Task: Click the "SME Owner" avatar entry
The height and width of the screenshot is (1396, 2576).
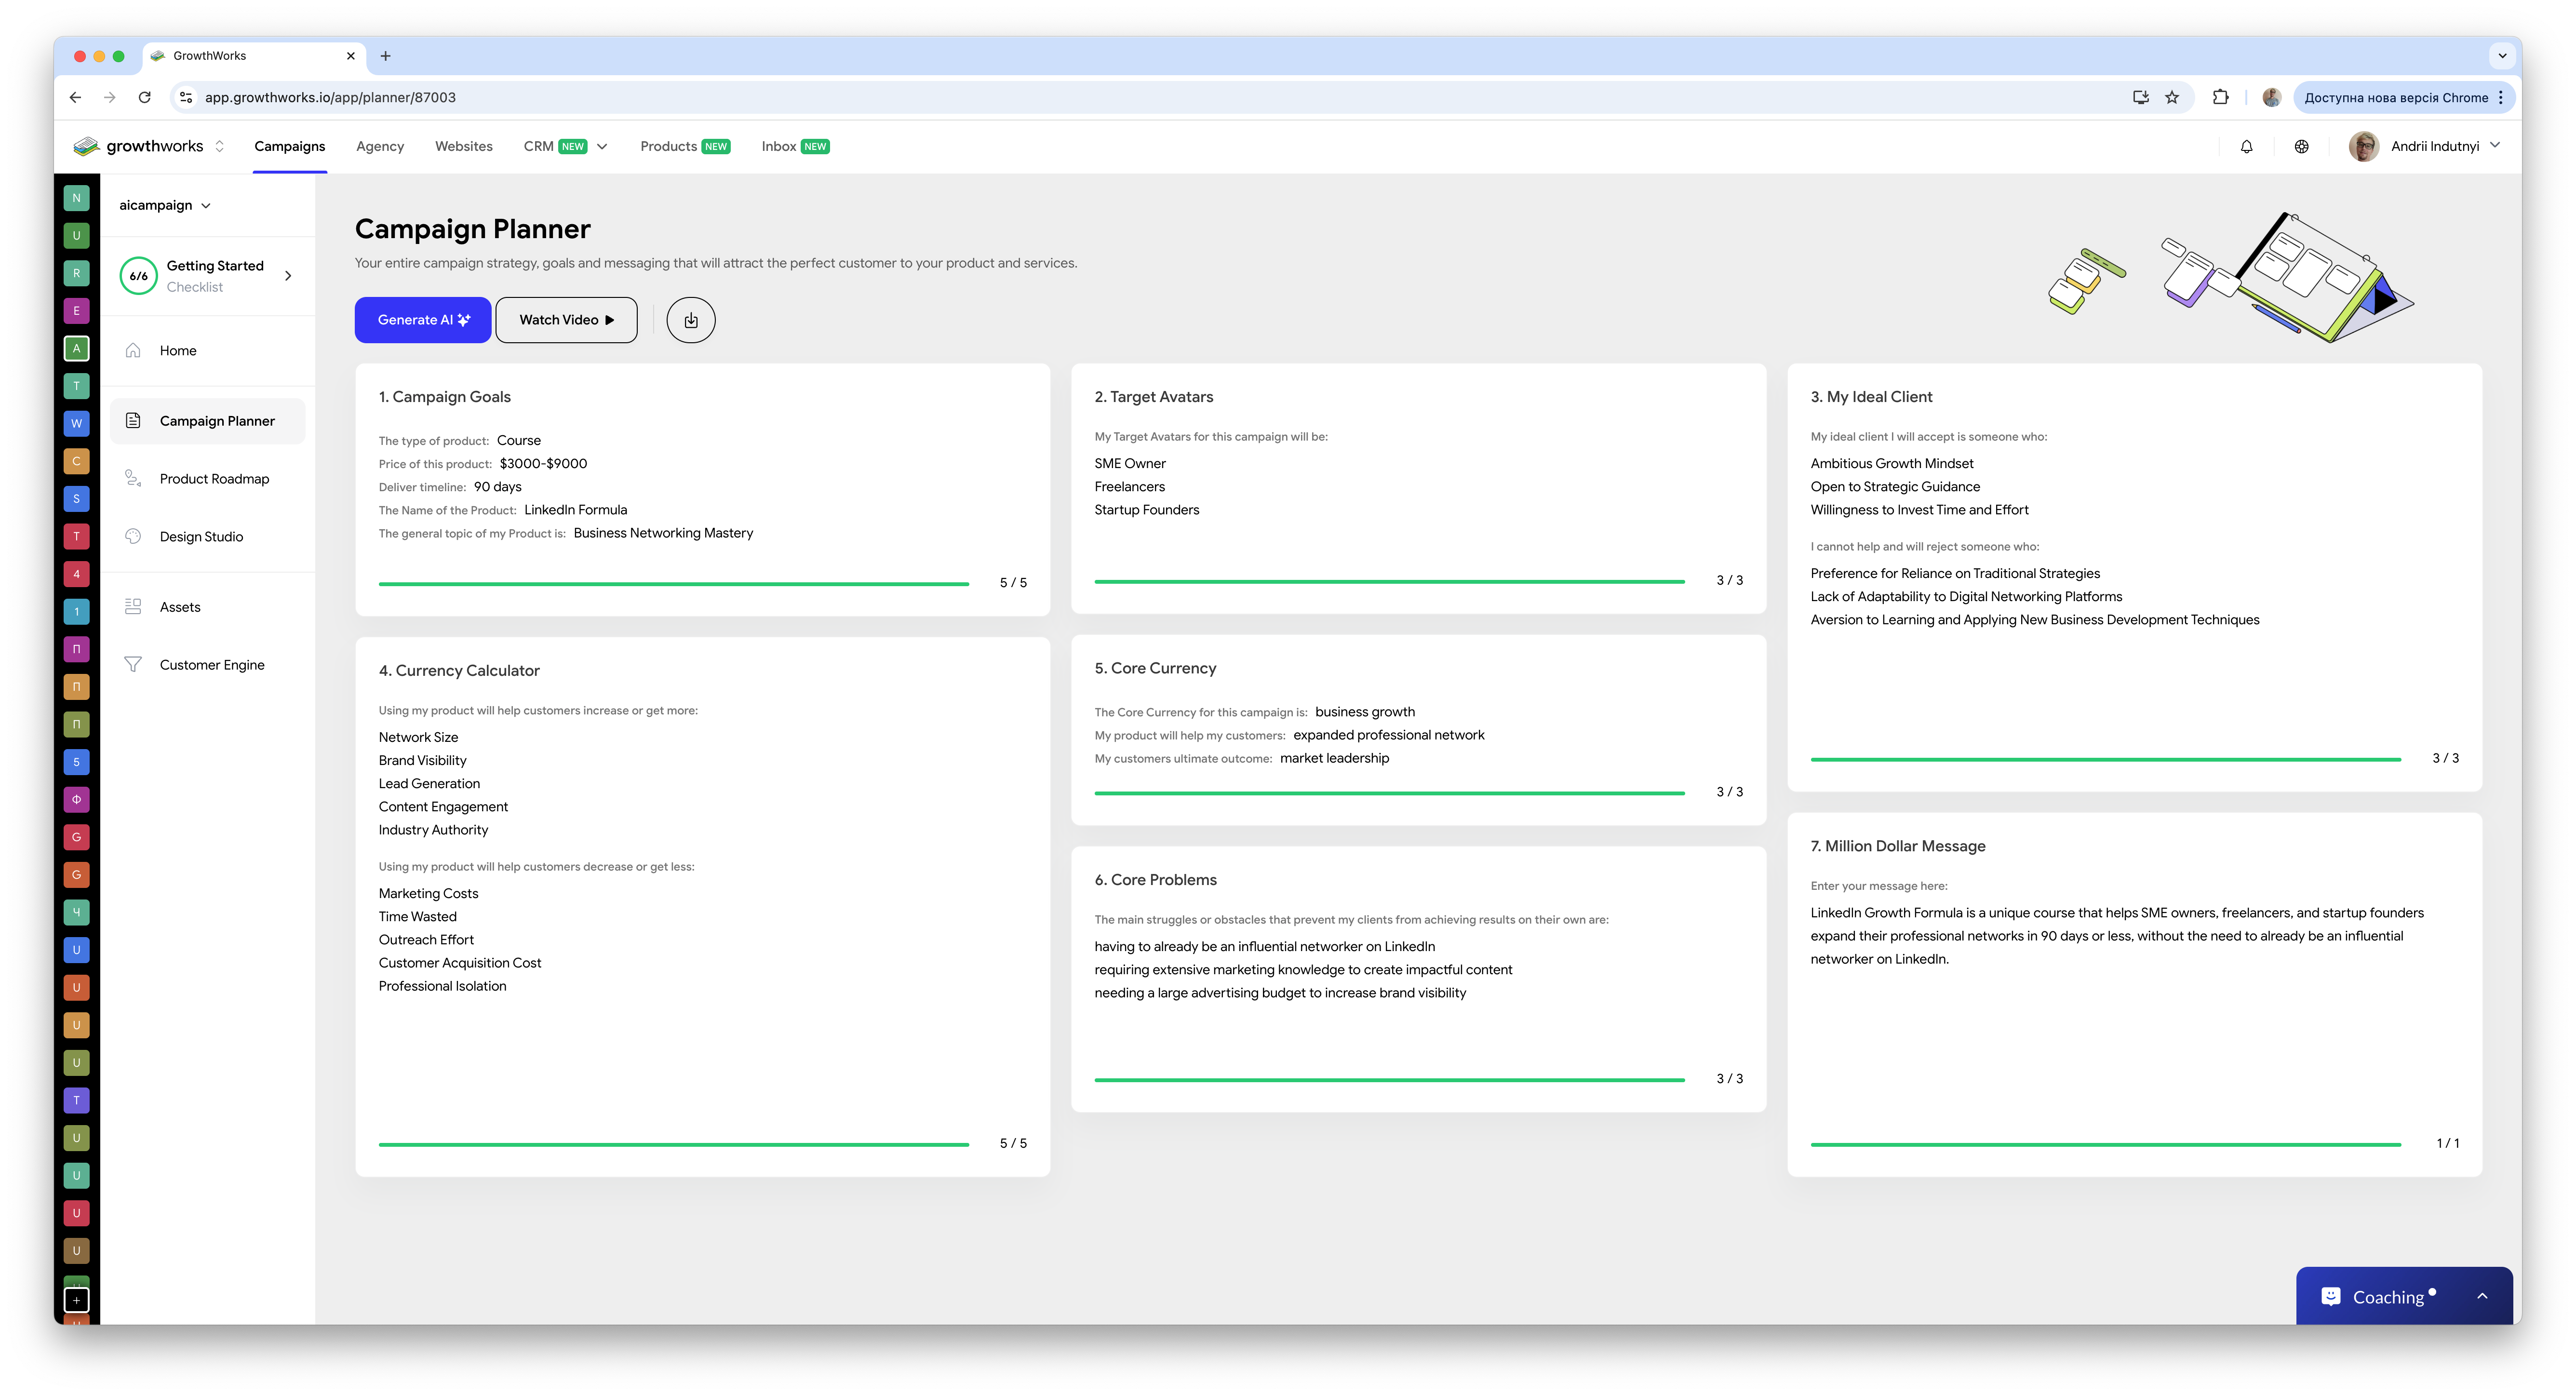Action: [x=1130, y=464]
